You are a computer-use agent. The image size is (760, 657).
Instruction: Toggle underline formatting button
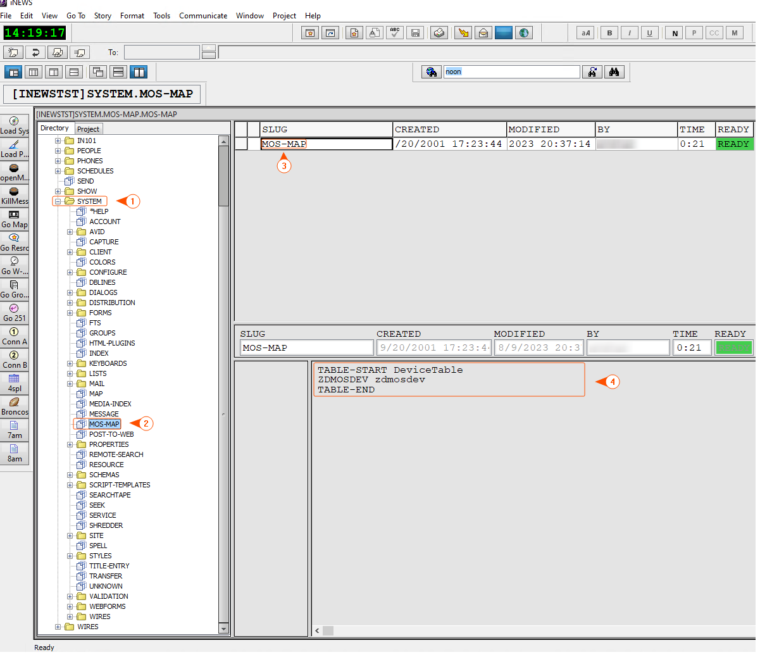pos(650,33)
